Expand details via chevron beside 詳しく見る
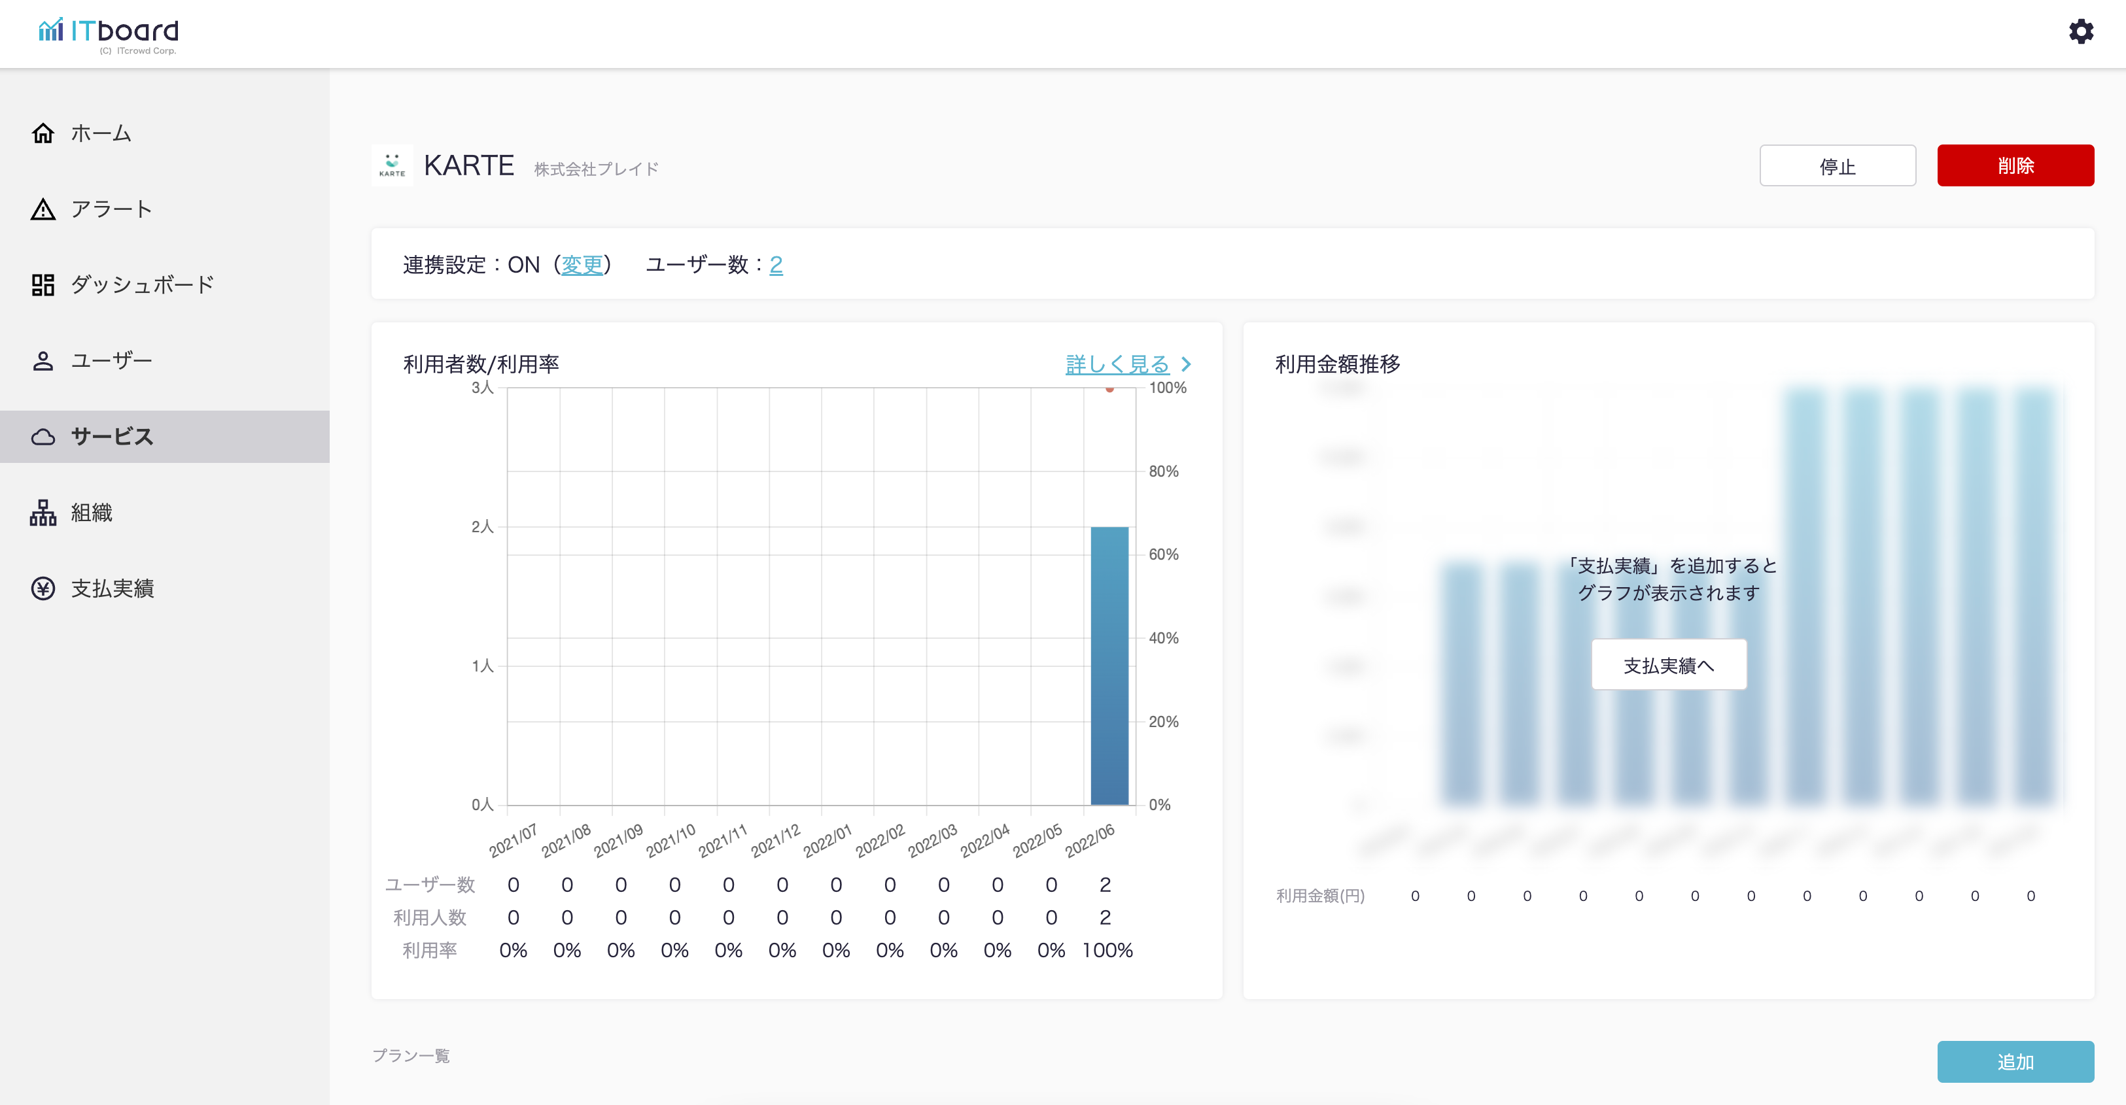The image size is (2126, 1105). [1186, 364]
